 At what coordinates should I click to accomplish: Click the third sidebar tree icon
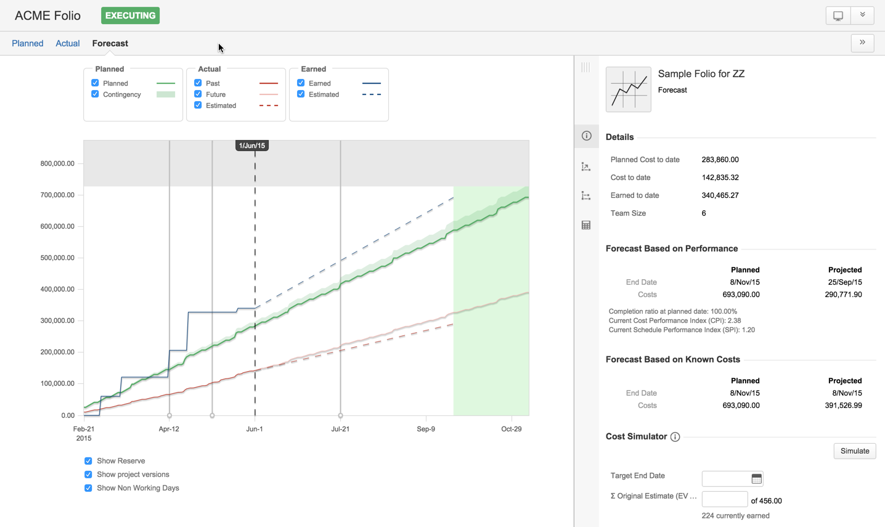click(x=586, y=196)
